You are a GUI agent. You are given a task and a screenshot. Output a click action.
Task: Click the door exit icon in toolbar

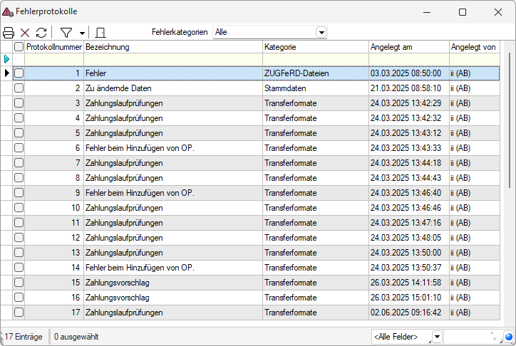(x=100, y=33)
